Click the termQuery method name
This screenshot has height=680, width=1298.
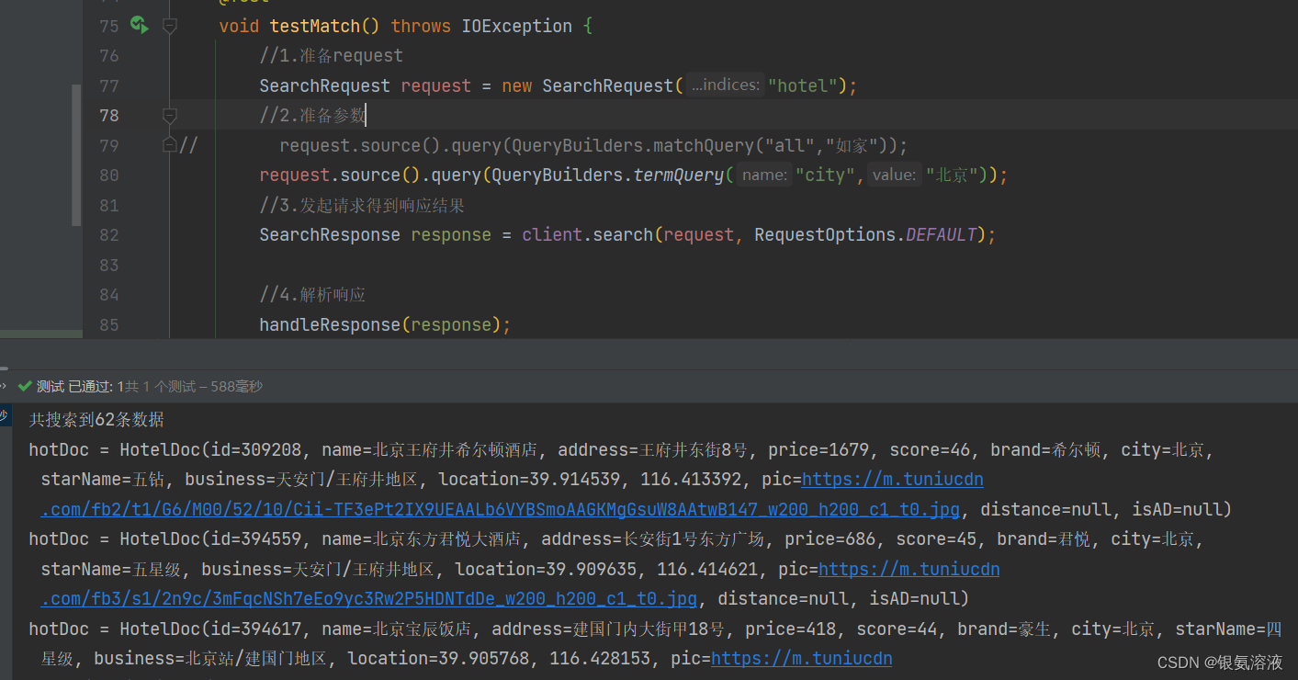pos(679,176)
